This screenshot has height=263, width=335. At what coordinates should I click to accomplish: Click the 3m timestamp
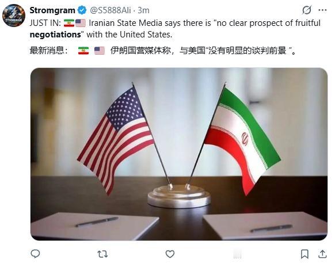click(143, 10)
